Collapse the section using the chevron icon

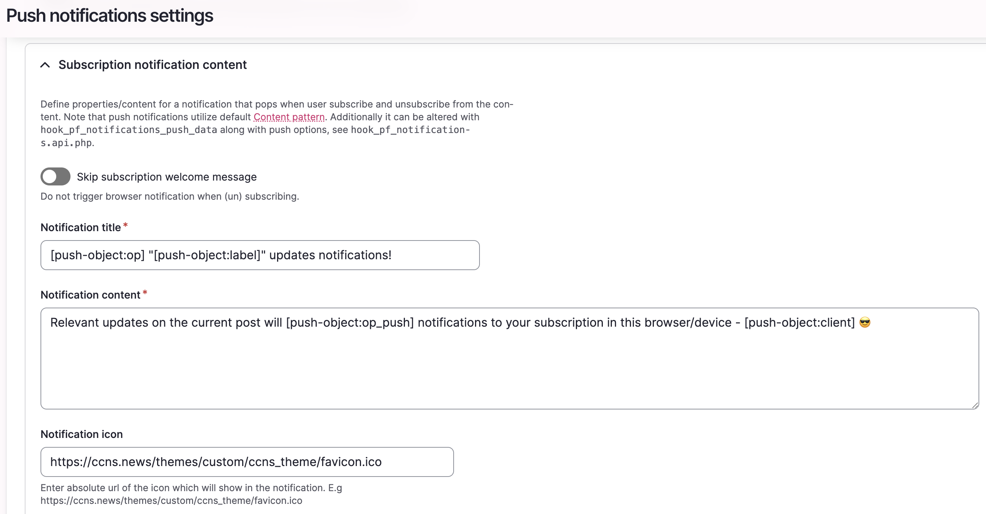click(x=45, y=65)
